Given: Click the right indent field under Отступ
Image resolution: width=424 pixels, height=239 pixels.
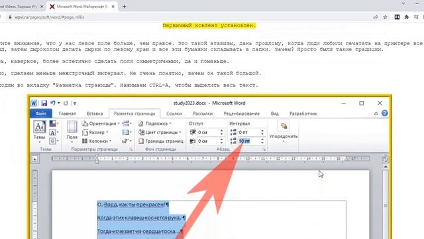Looking at the screenshot, I should [207, 141].
